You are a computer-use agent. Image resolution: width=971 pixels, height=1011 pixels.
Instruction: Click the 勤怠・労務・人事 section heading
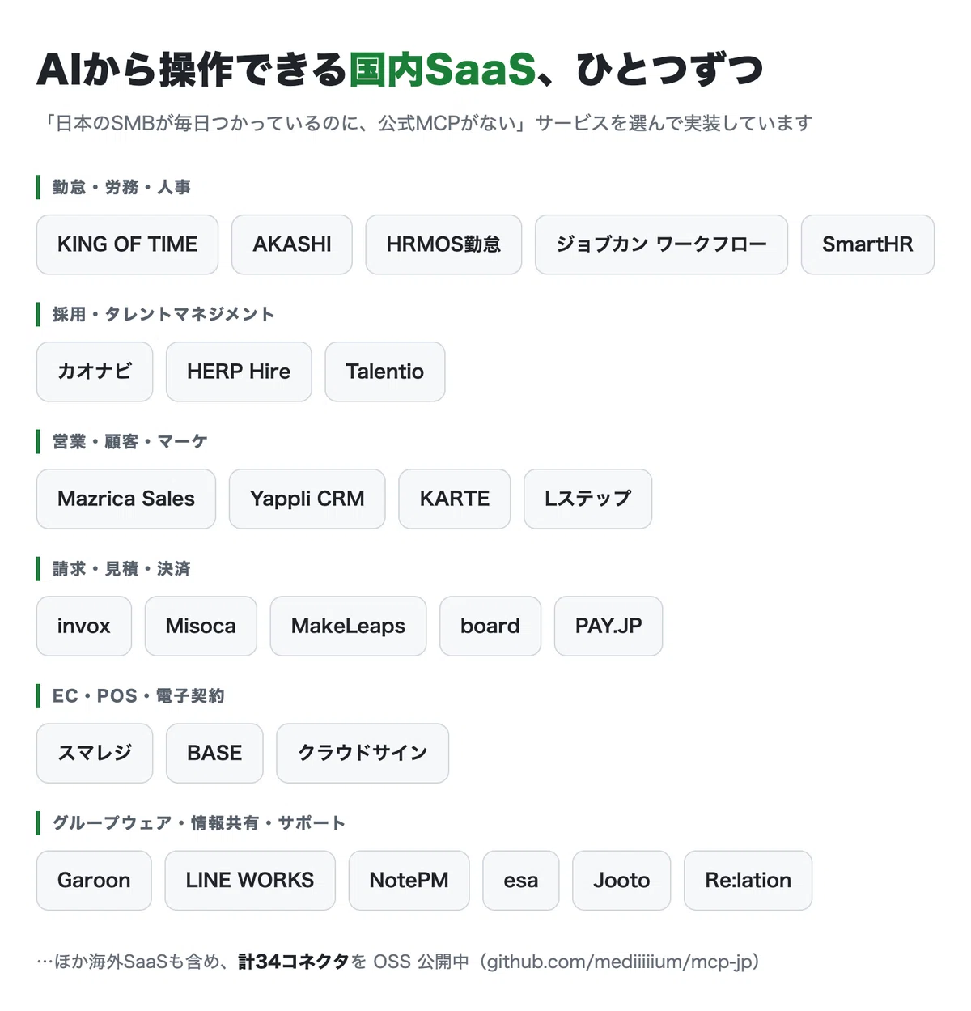121,187
